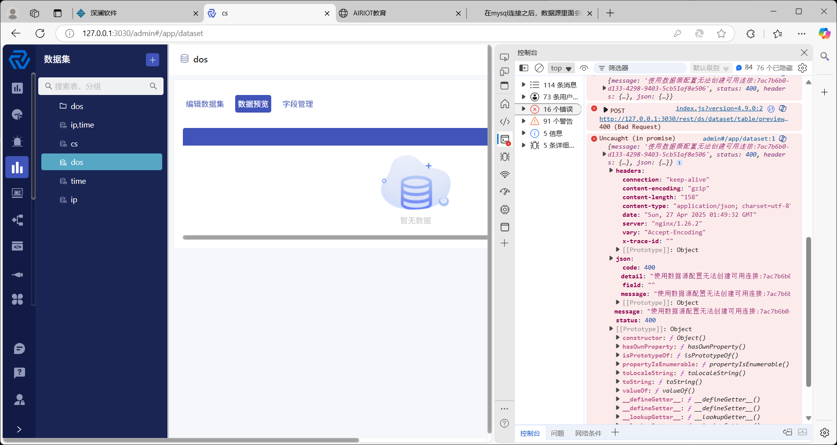Click the bug issues icon in DevTools
Image resolution: width=837 pixels, height=445 pixels.
tap(505, 157)
